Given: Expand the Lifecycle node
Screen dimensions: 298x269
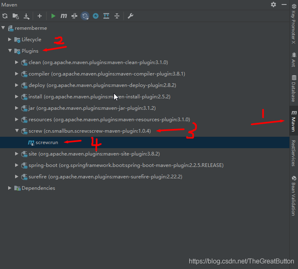Looking at the screenshot, I should pos(10,39).
